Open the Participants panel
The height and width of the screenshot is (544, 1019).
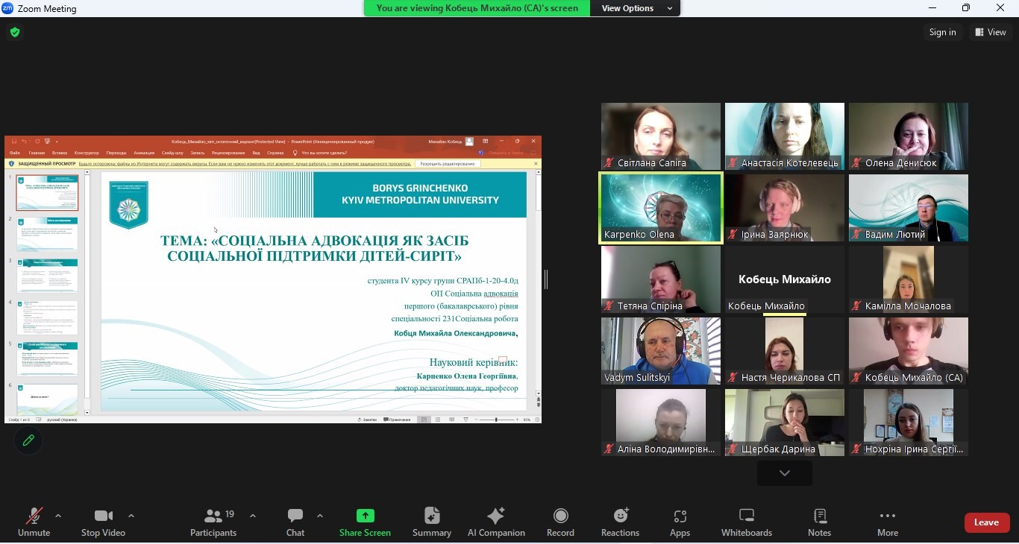click(213, 522)
